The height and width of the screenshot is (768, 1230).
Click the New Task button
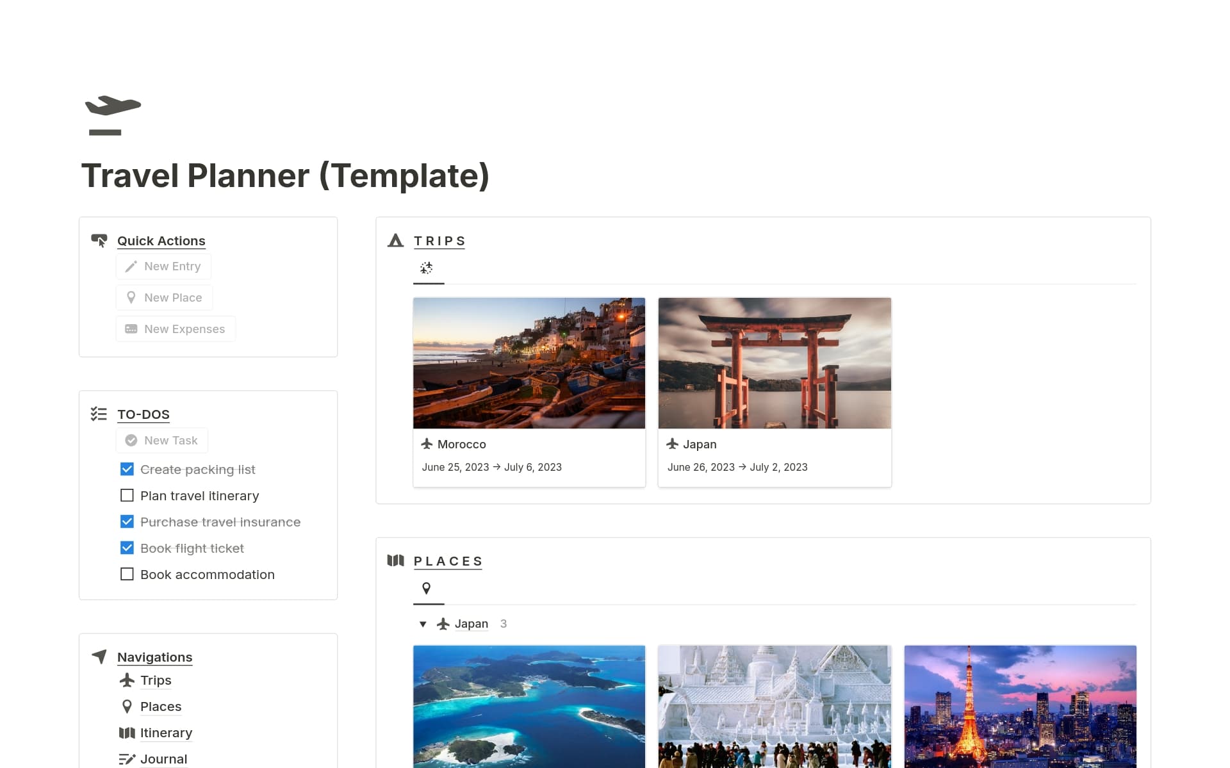[161, 440]
